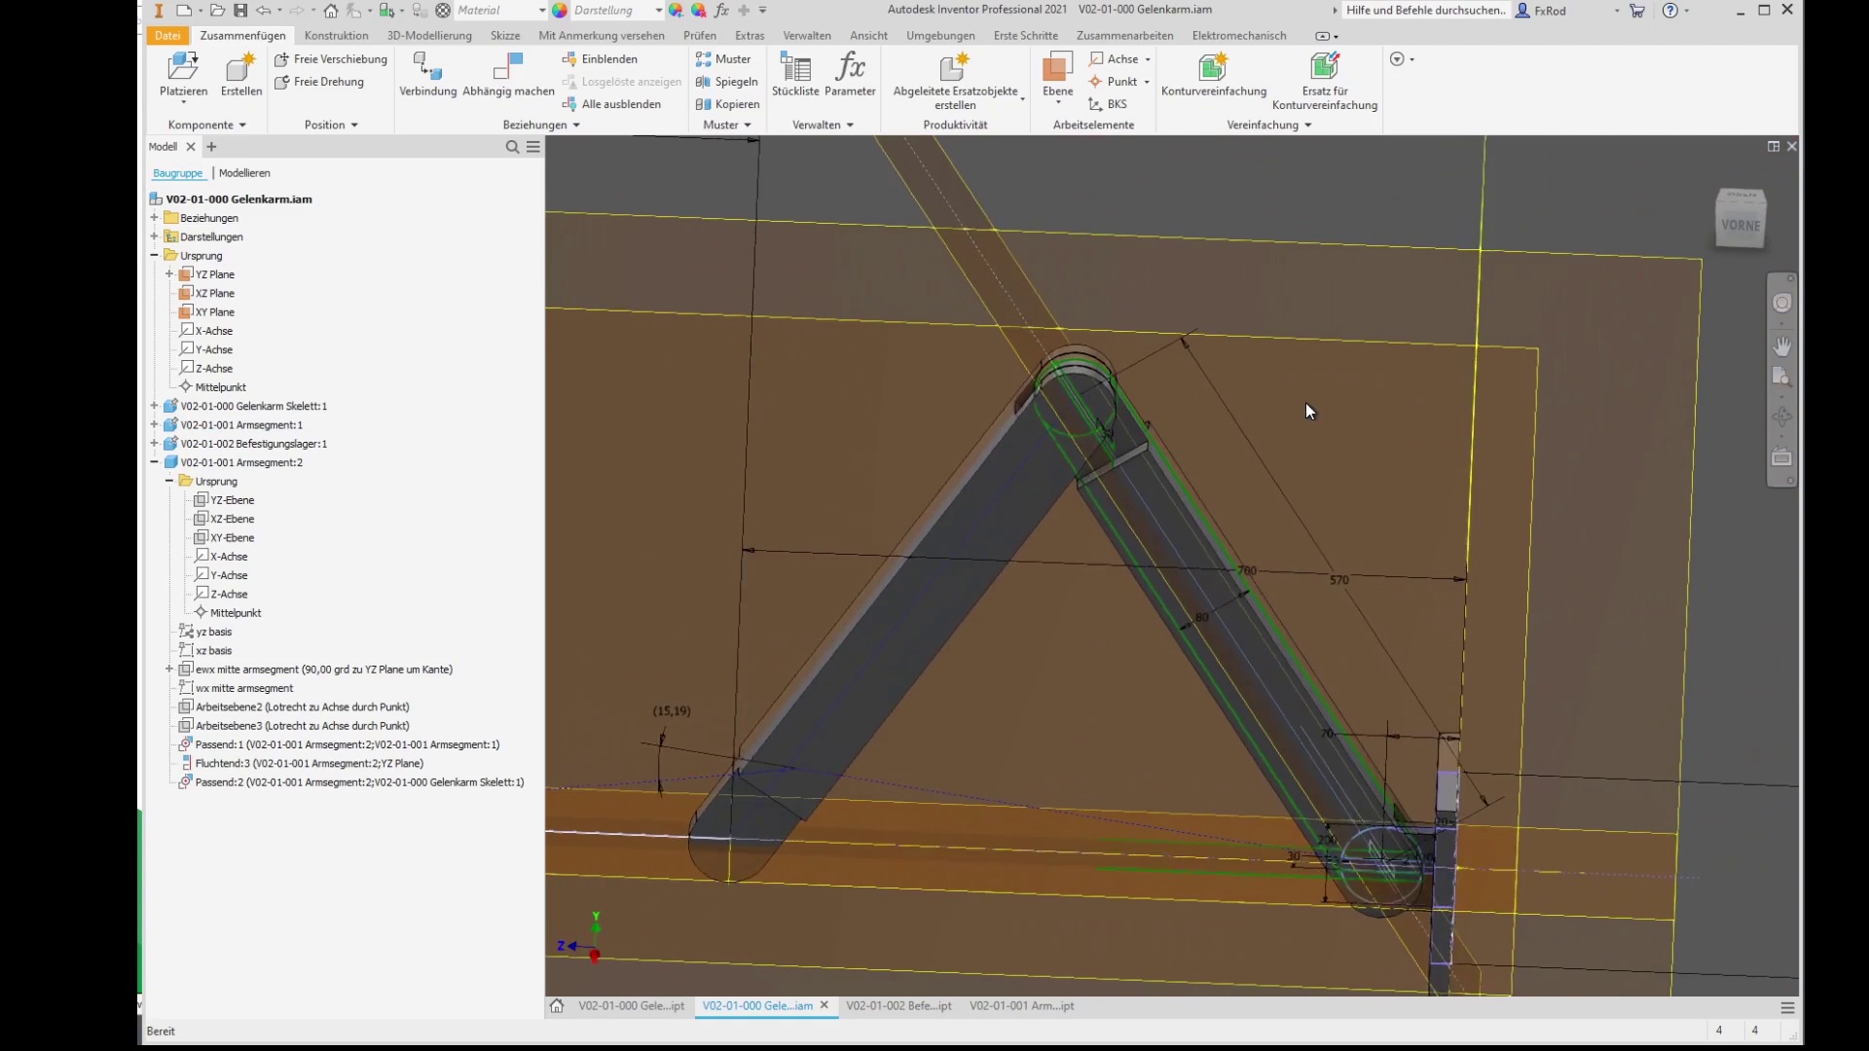Activate the Konturvereinfachung tool
Image resolution: width=1869 pixels, height=1051 pixels.
[x=1213, y=68]
